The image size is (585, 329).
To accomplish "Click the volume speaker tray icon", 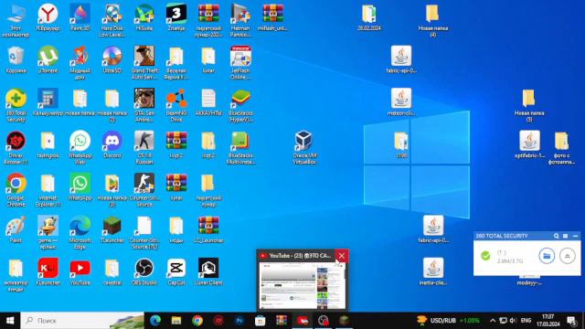I will 513,321.
